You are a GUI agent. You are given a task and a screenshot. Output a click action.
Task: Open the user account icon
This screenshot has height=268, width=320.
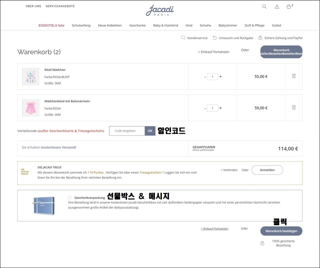277,7
